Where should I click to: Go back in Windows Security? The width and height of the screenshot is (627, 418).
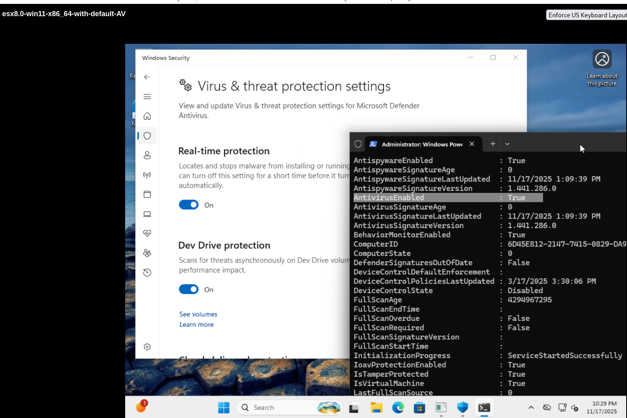pyautogui.click(x=147, y=77)
